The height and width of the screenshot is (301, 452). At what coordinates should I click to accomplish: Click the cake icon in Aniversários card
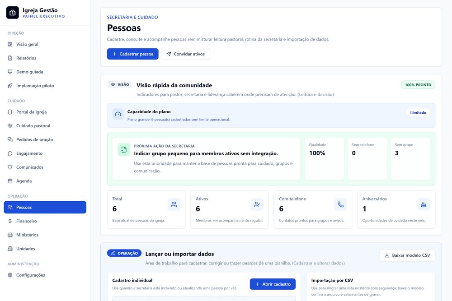coord(424,204)
